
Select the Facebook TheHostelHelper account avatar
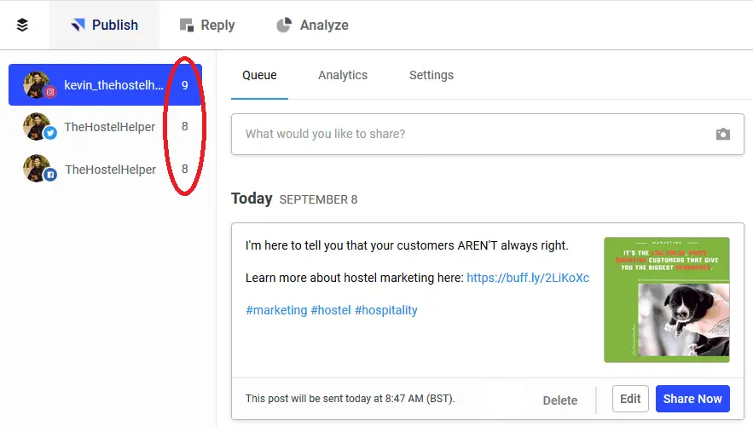point(38,169)
